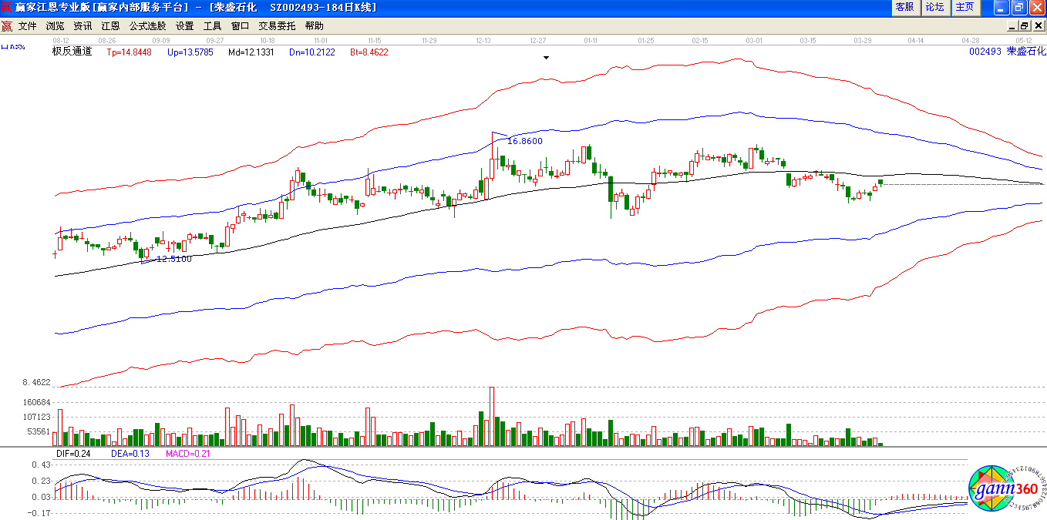Close the inner chart window
This screenshot has height=520, width=1047.
click(1038, 26)
